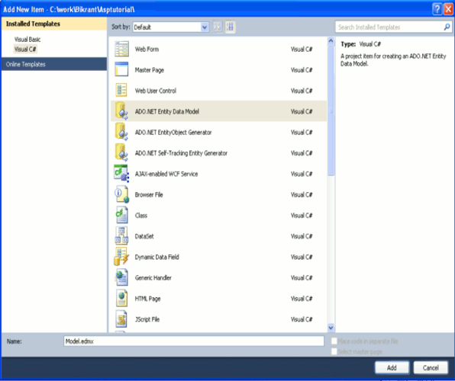
Task: Toggle Select master page checkbox
Action: point(334,351)
